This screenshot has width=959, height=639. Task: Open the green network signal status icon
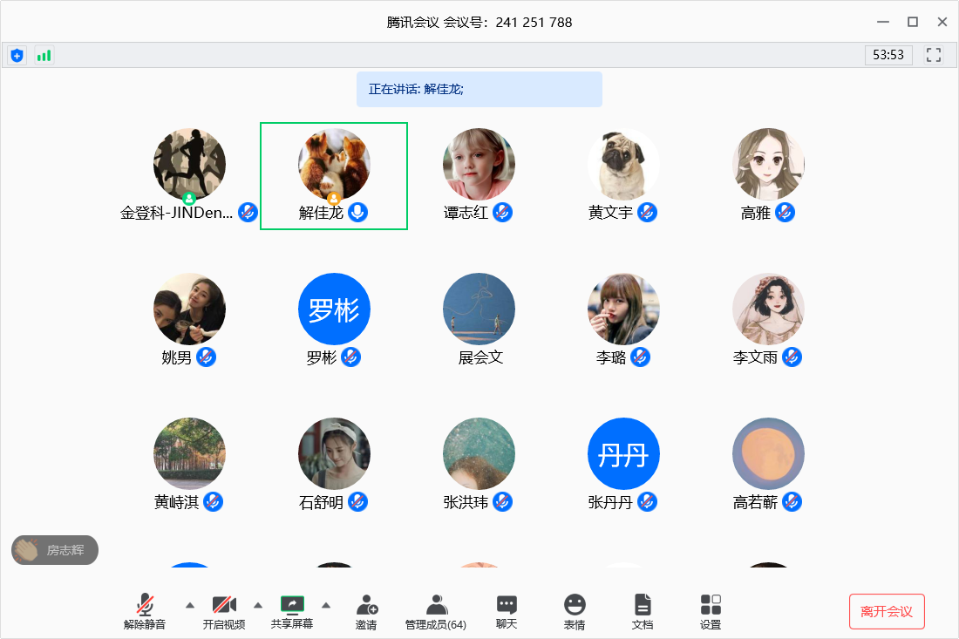point(44,56)
